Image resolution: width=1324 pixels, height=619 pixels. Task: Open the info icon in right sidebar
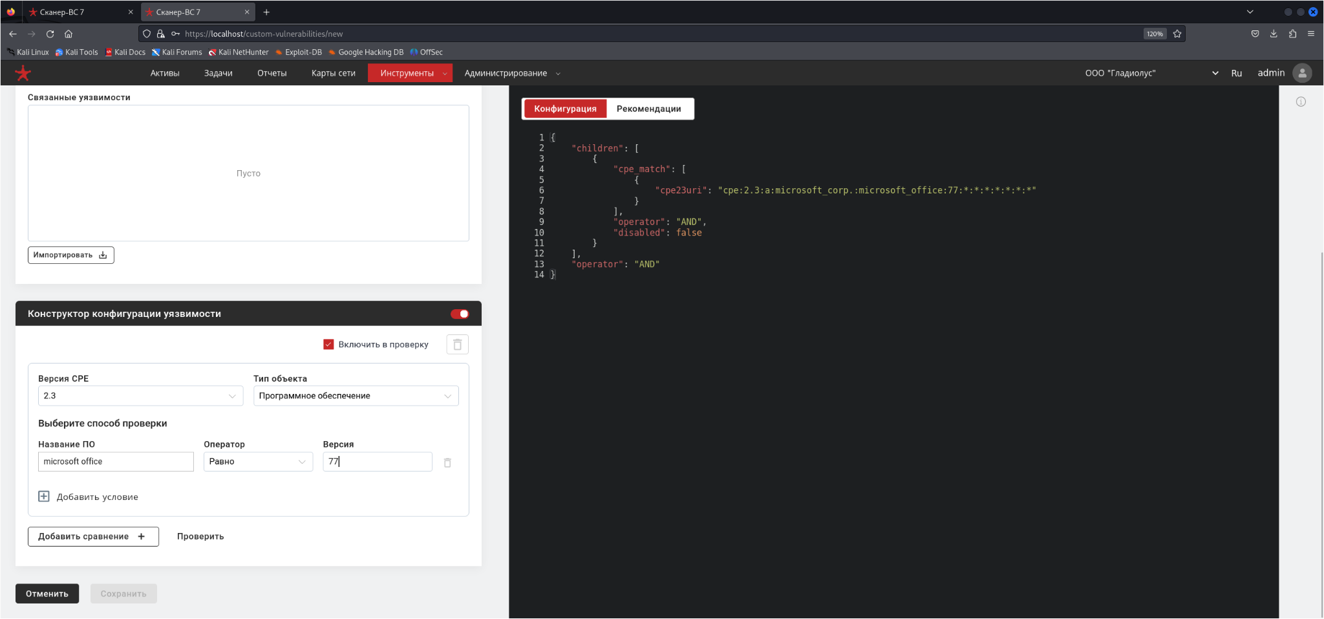click(x=1301, y=102)
